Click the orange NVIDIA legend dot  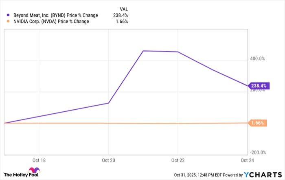8,22
